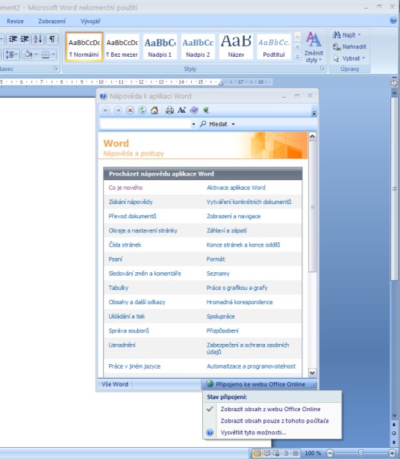
Task: Open the Vývojář ribbon tab
Action: (x=90, y=21)
